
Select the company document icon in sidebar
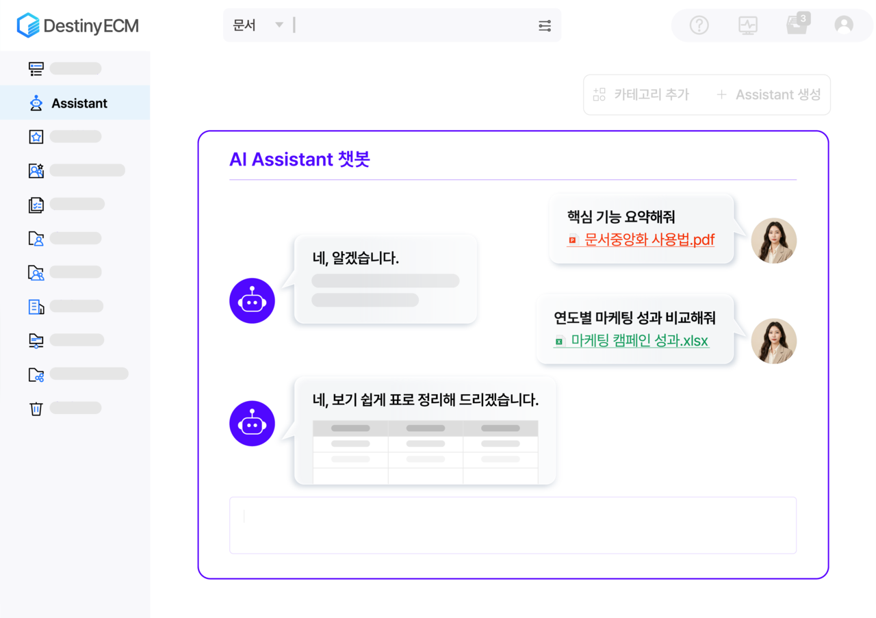[x=36, y=306]
